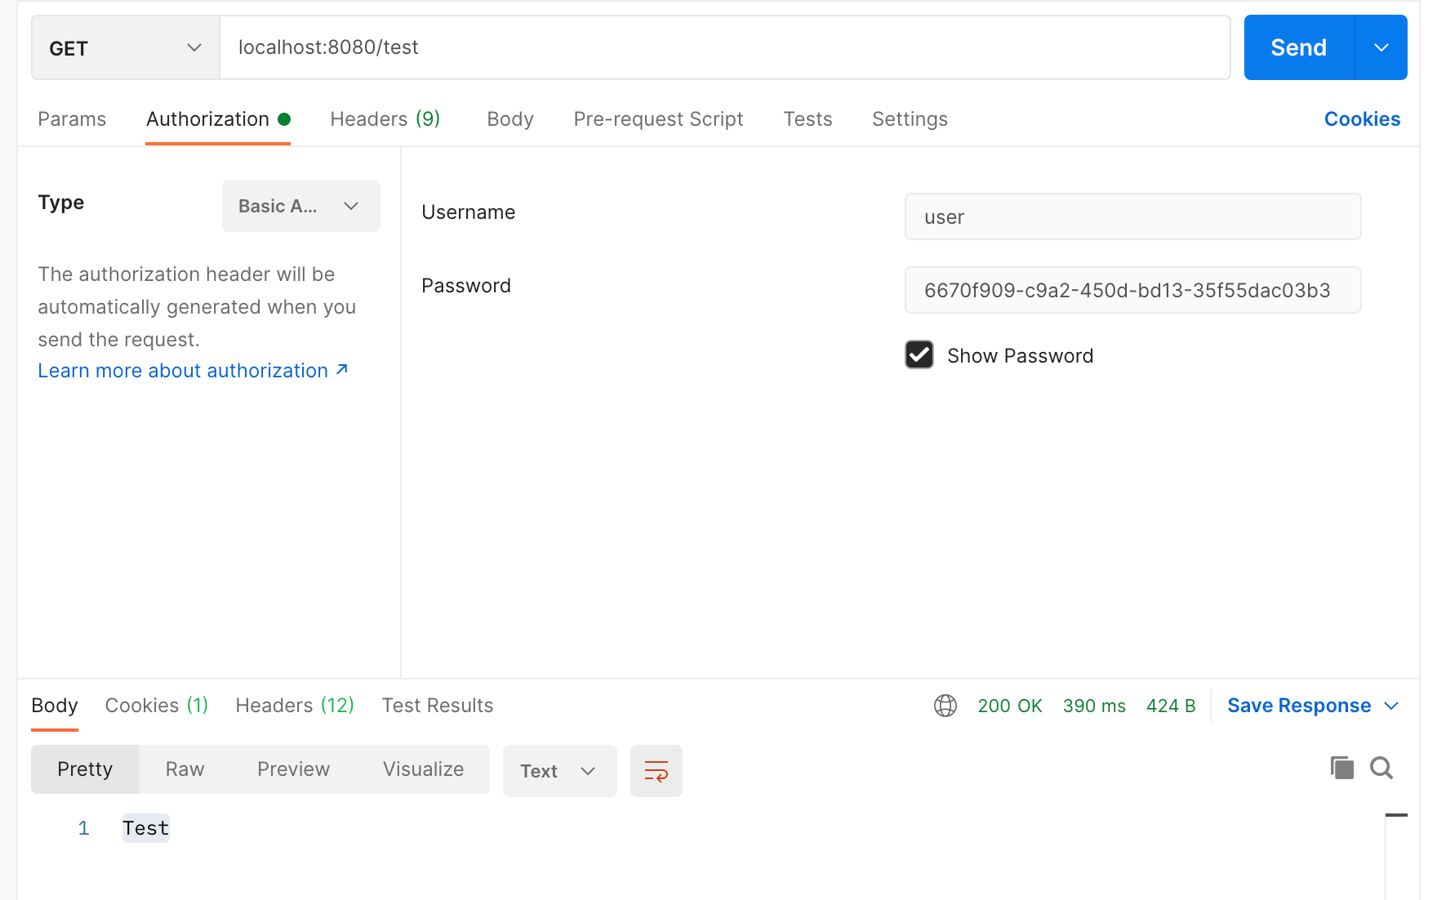Open the response Headers (12) tab
The image size is (1437, 900).
(294, 705)
